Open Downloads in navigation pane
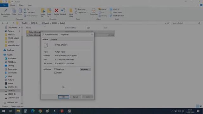The width and height of the screenshot is (203, 114). 11,73
